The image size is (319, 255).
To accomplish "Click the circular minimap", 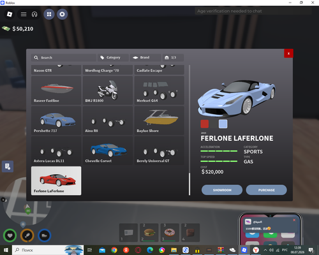I will point(27,201).
